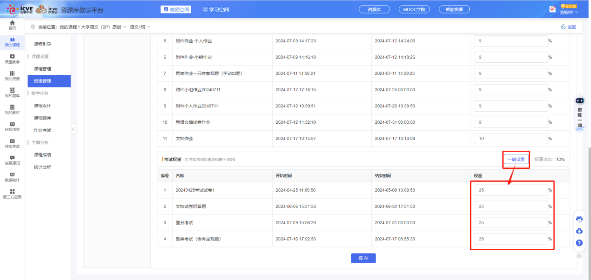Collapse the course settings side panel chevron

74,130
